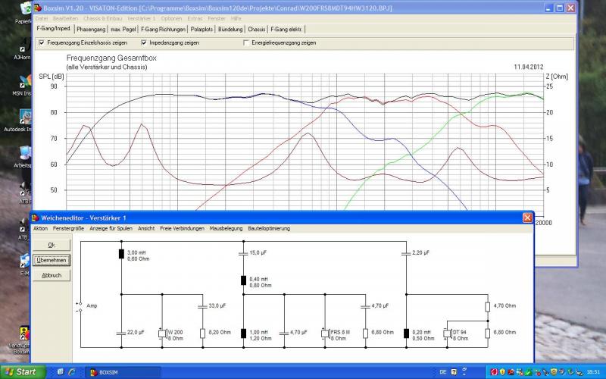Select the FRS 8 M driver symbol

pyautogui.click(x=324, y=334)
